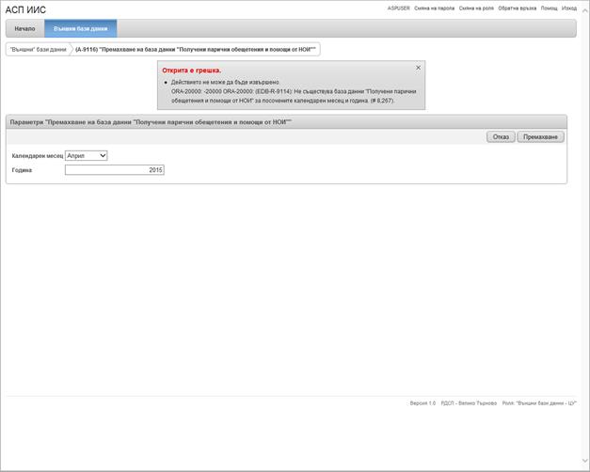Click the АСП ИИС application title
Screen dimensions: 590x472
click(x=26, y=9)
